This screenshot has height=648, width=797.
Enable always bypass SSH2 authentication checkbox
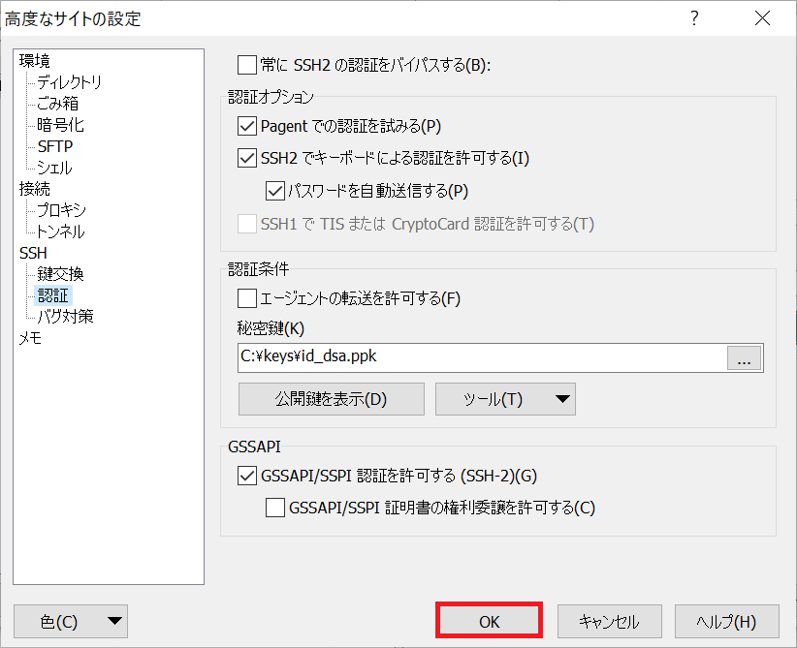(246, 65)
